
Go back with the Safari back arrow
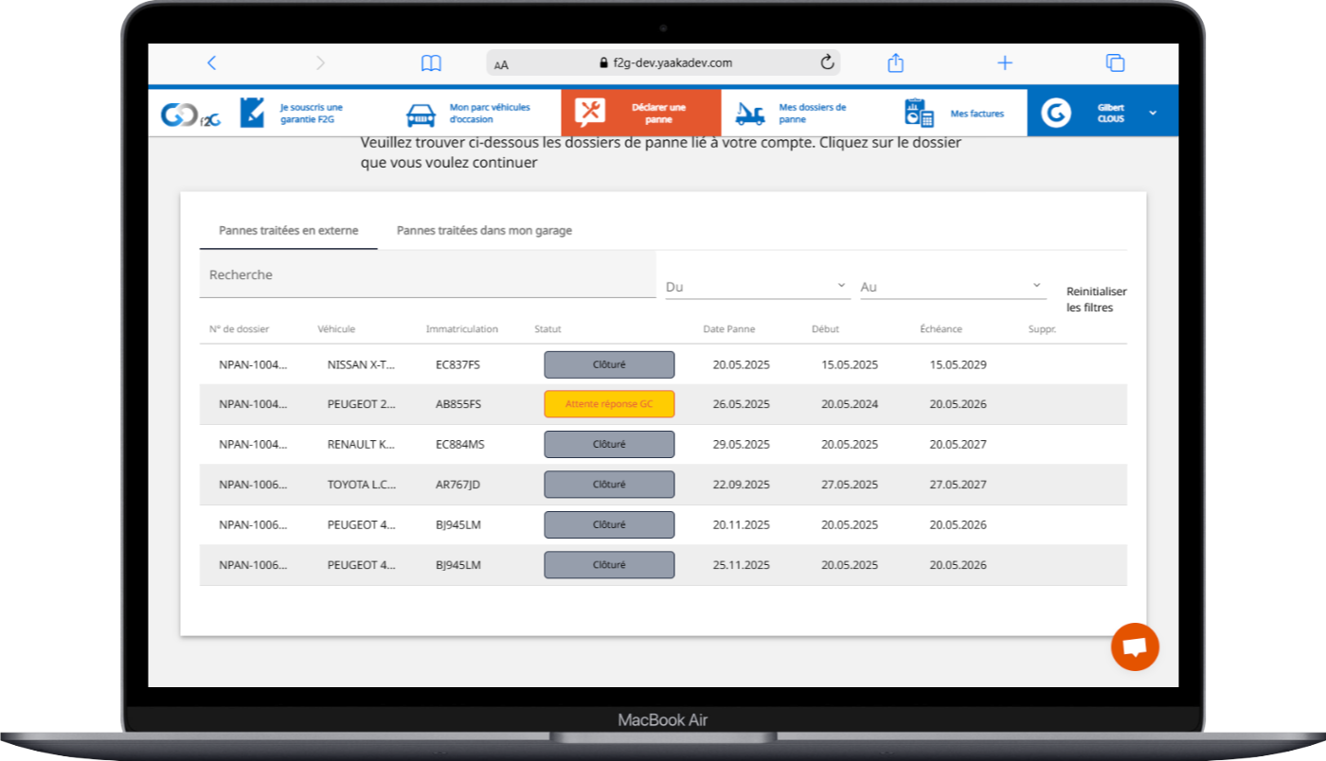tap(211, 63)
